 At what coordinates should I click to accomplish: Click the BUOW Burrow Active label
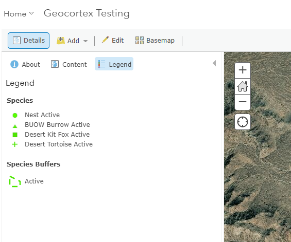(x=57, y=125)
